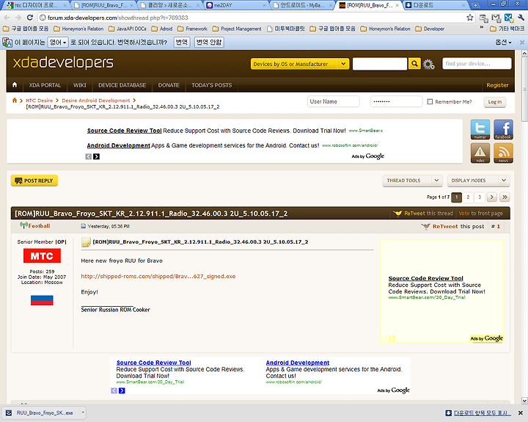Image resolution: width=528 pixels, height=422 pixels.
Task: Go to page 3 of thread
Action: tap(480, 197)
